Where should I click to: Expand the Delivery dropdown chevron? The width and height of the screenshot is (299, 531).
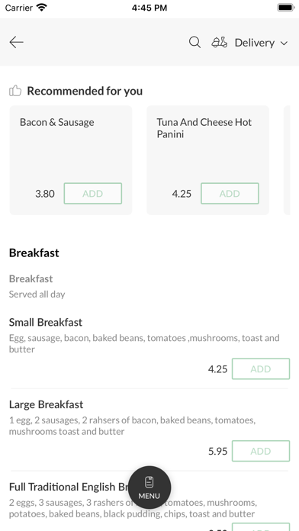click(x=284, y=43)
